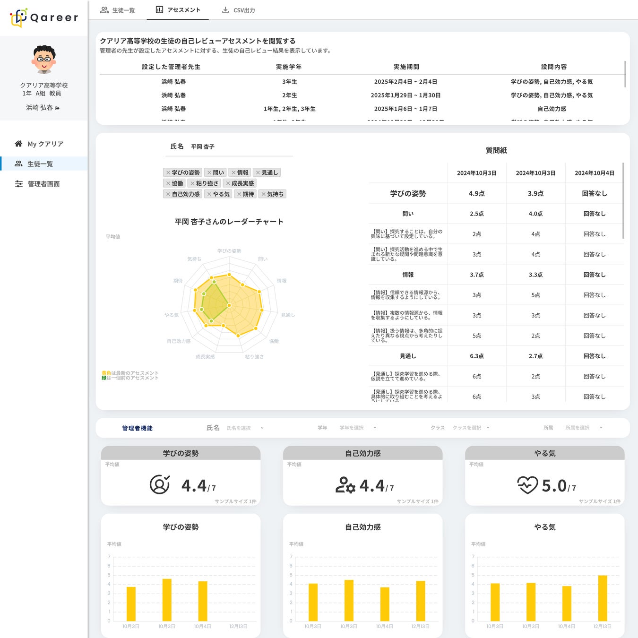Remove the 粘り強さ tag from chart
Image resolution: width=638 pixels, height=638 pixels.
tap(192, 183)
